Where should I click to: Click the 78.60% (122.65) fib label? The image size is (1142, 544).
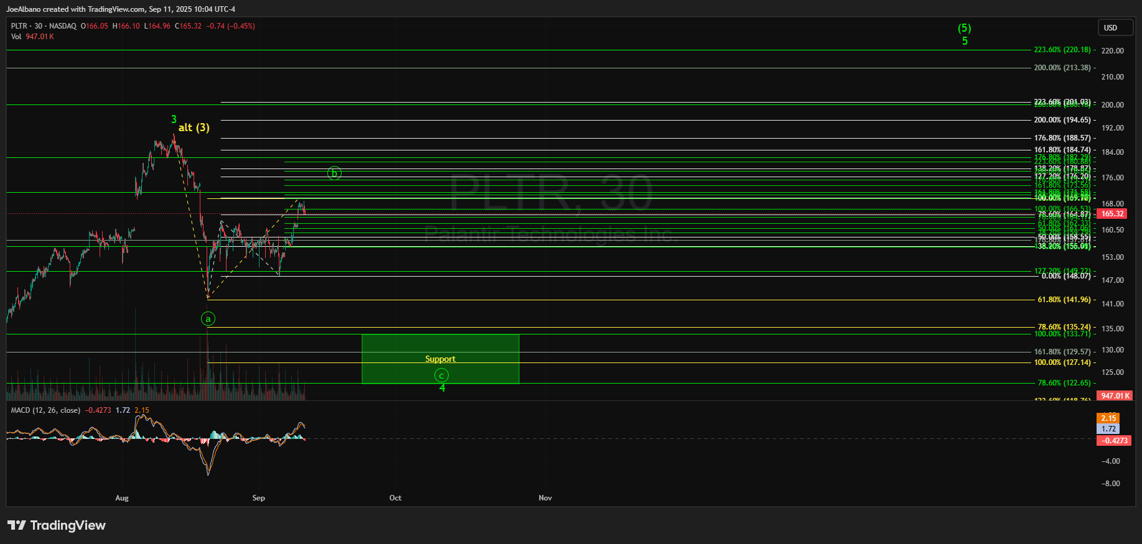[1064, 383]
